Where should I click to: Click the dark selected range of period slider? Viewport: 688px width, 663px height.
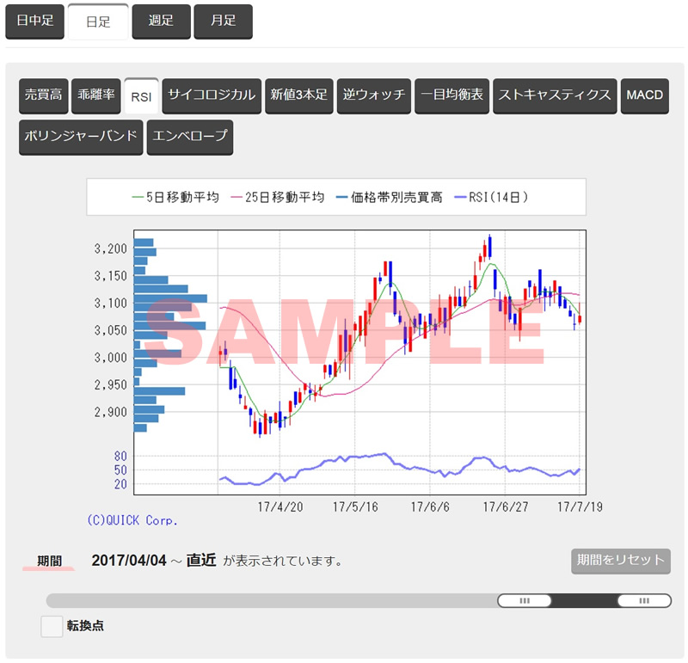coord(585,600)
